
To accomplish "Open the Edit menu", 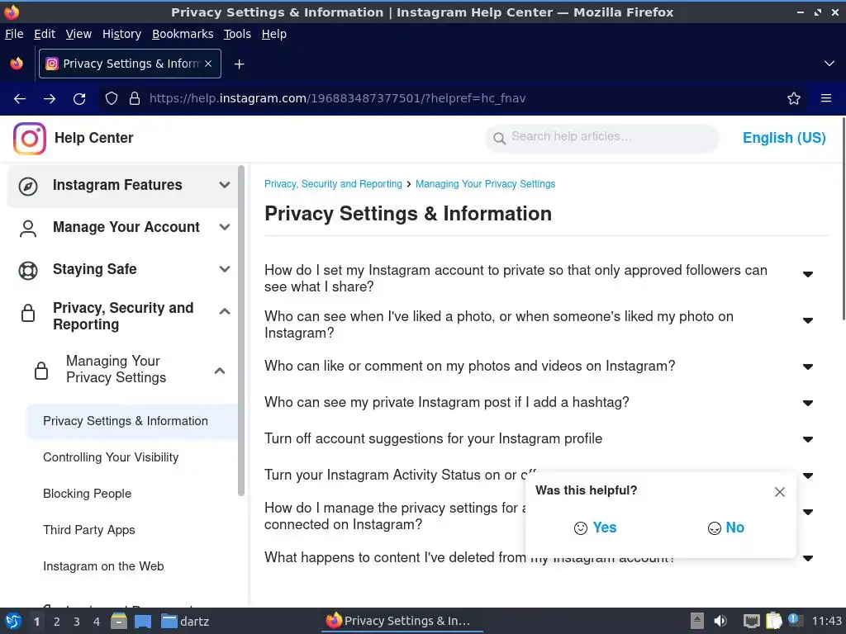I will [45, 34].
